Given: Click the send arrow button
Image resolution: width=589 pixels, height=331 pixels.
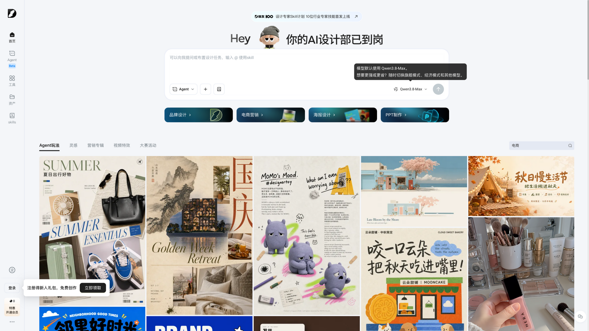Looking at the screenshot, I should [438, 89].
